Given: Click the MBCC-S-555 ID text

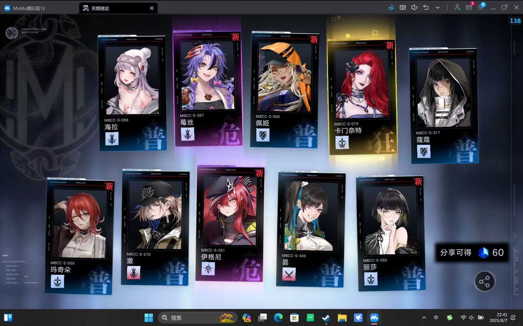Looking at the screenshot, I should [62, 263].
